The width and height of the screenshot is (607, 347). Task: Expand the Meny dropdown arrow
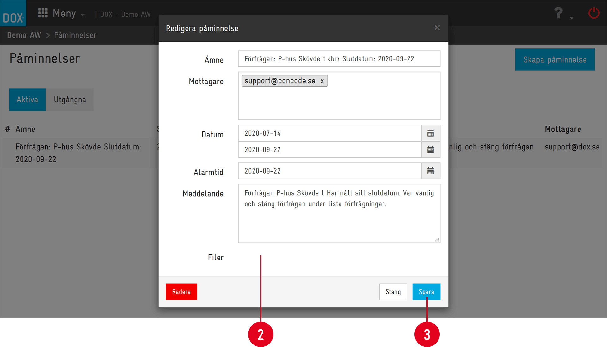[83, 15]
